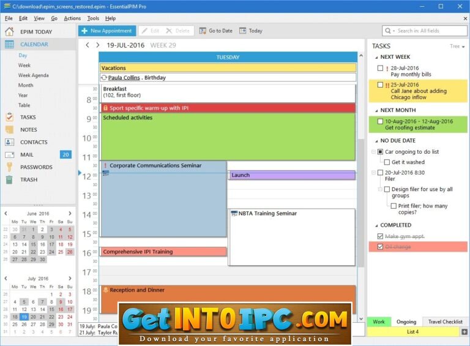
Task: Switch calendar to Week view
Action: coord(24,65)
